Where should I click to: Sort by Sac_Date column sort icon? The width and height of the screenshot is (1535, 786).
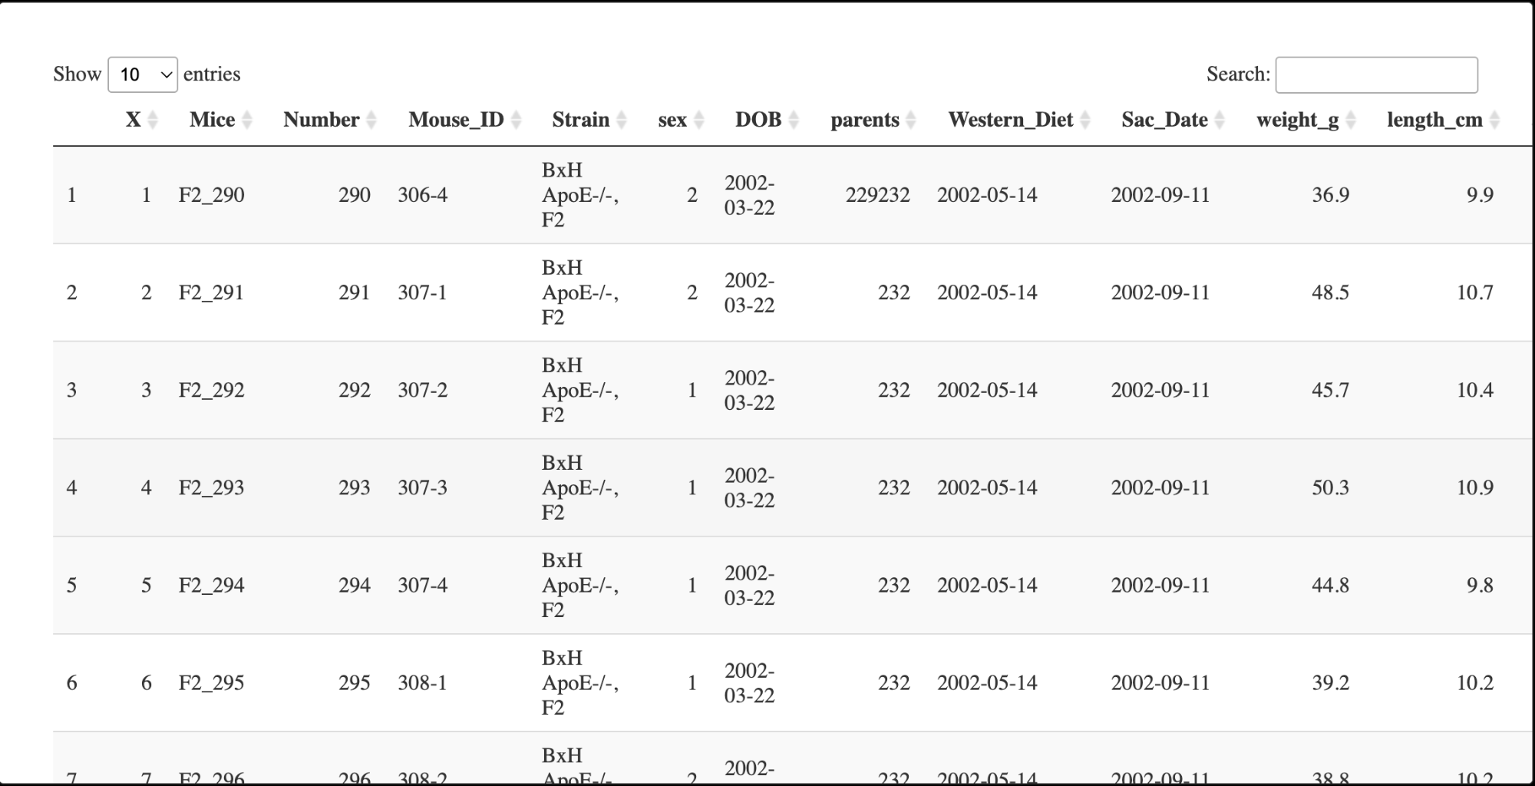[x=1220, y=120]
